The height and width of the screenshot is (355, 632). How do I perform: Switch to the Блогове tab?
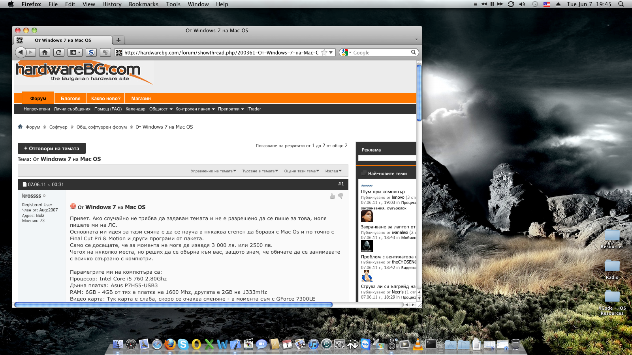(x=70, y=99)
